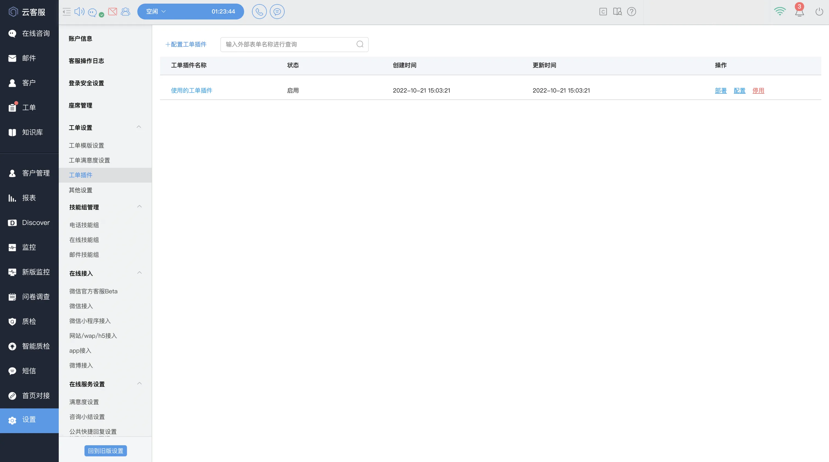The image size is (829, 462).
Task: Select 其他设置 under 工单设置
Action: pyautogui.click(x=80, y=190)
